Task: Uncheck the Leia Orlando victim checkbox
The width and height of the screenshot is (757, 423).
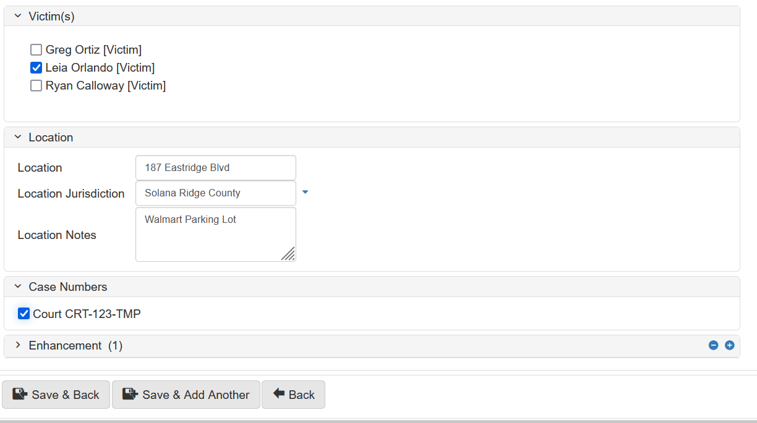Action: coord(36,68)
